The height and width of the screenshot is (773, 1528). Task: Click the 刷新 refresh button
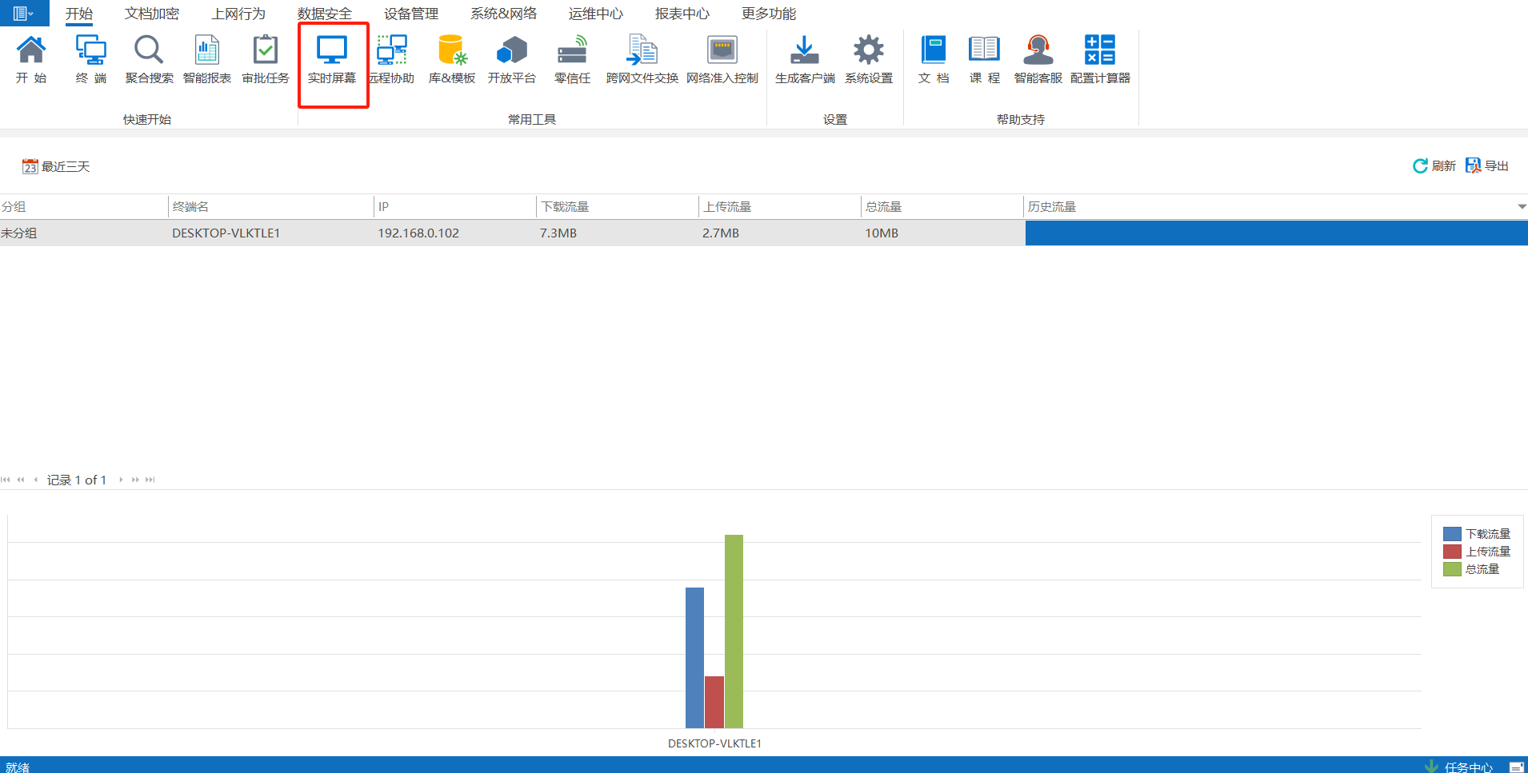coord(1434,165)
